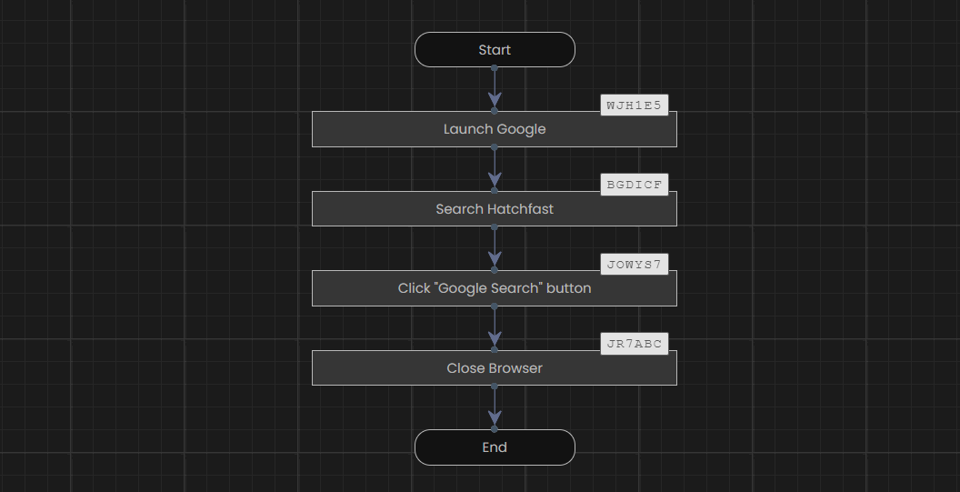Select the Start node
The image size is (960, 492).
(495, 50)
